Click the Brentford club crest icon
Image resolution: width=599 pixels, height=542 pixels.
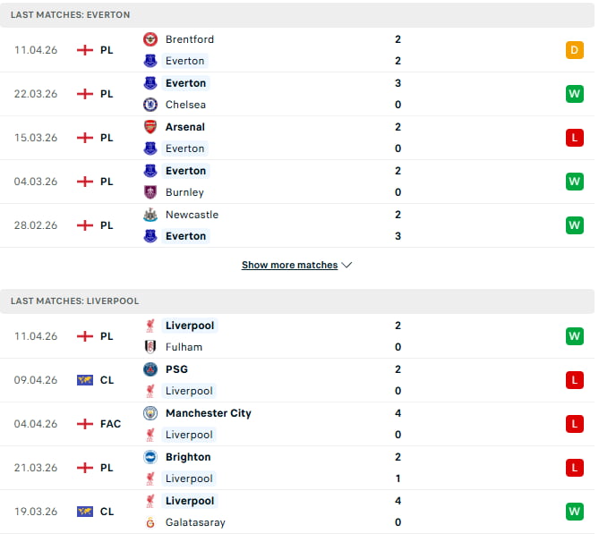150,39
